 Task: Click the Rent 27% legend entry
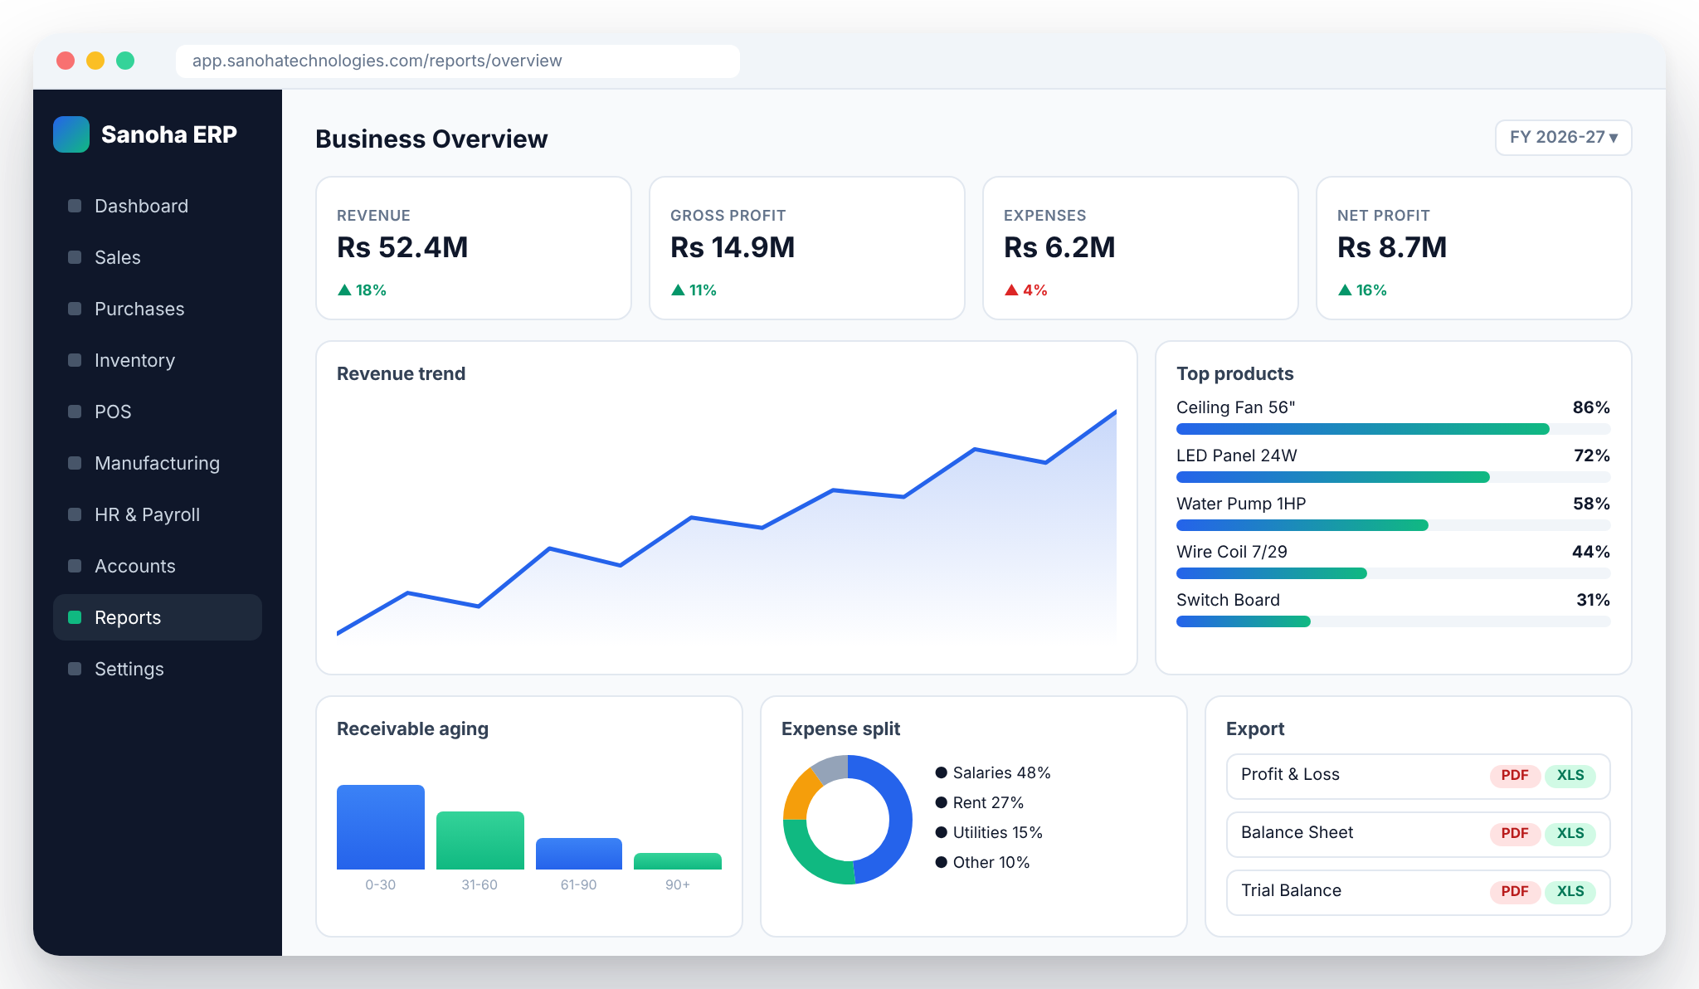coord(980,802)
